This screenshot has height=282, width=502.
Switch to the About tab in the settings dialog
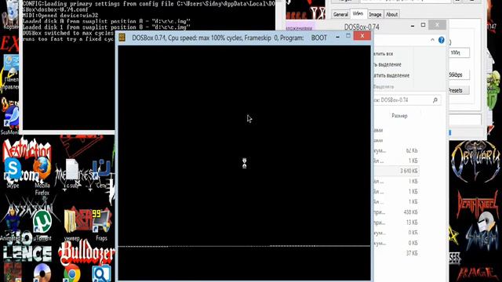tap(391, 14)
